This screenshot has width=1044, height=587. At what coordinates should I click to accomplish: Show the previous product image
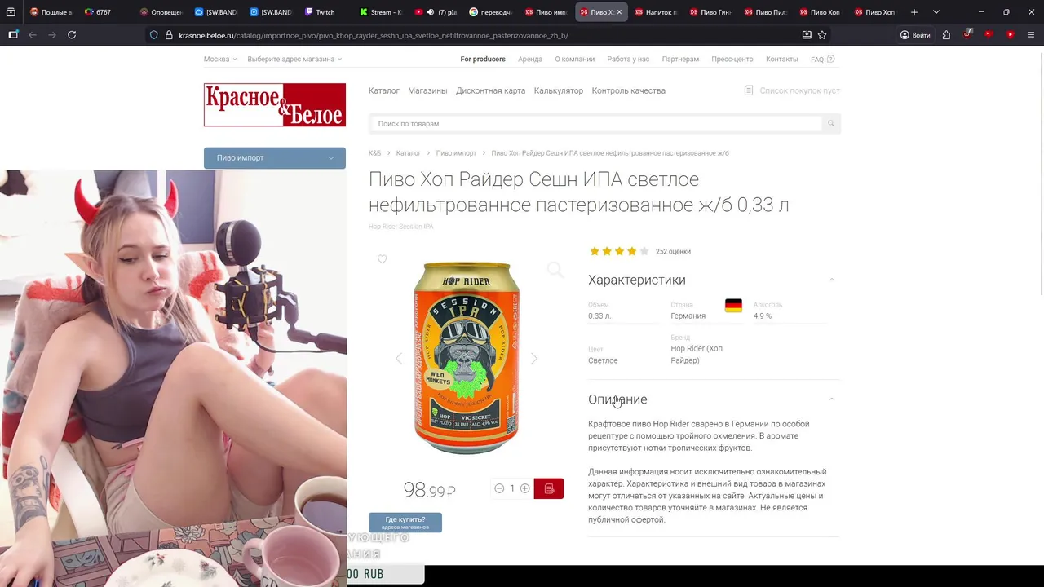tap(399, 359)
